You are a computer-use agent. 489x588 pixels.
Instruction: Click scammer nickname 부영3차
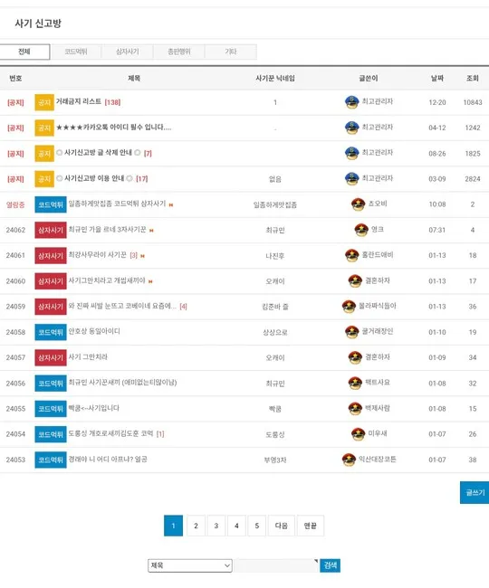pos(275,460)
